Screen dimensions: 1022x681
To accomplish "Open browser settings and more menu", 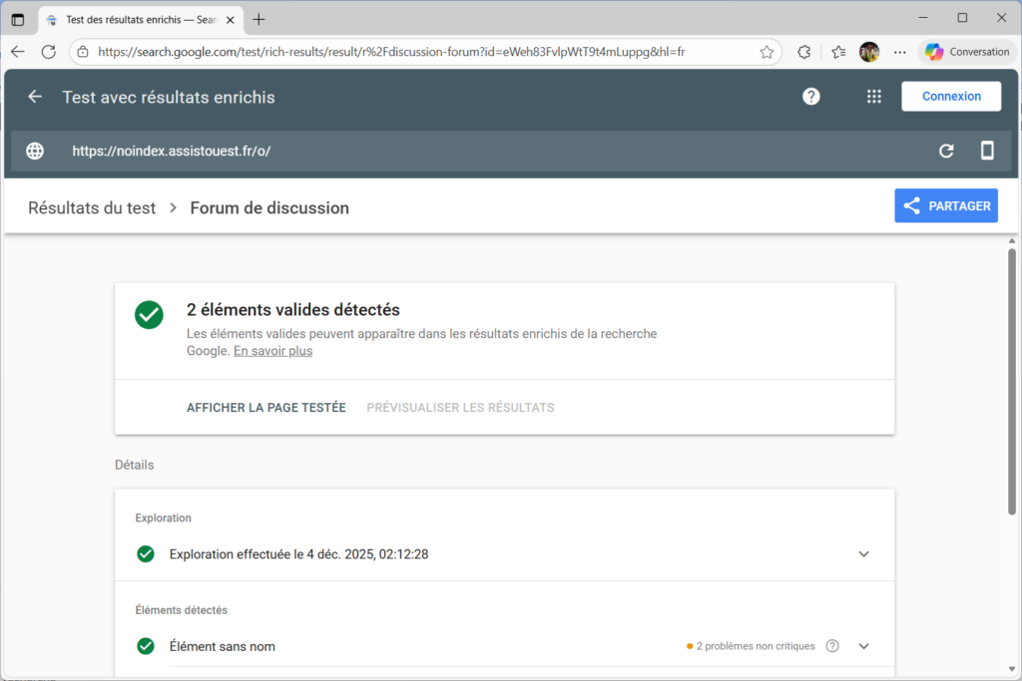I will pos(900,52).
